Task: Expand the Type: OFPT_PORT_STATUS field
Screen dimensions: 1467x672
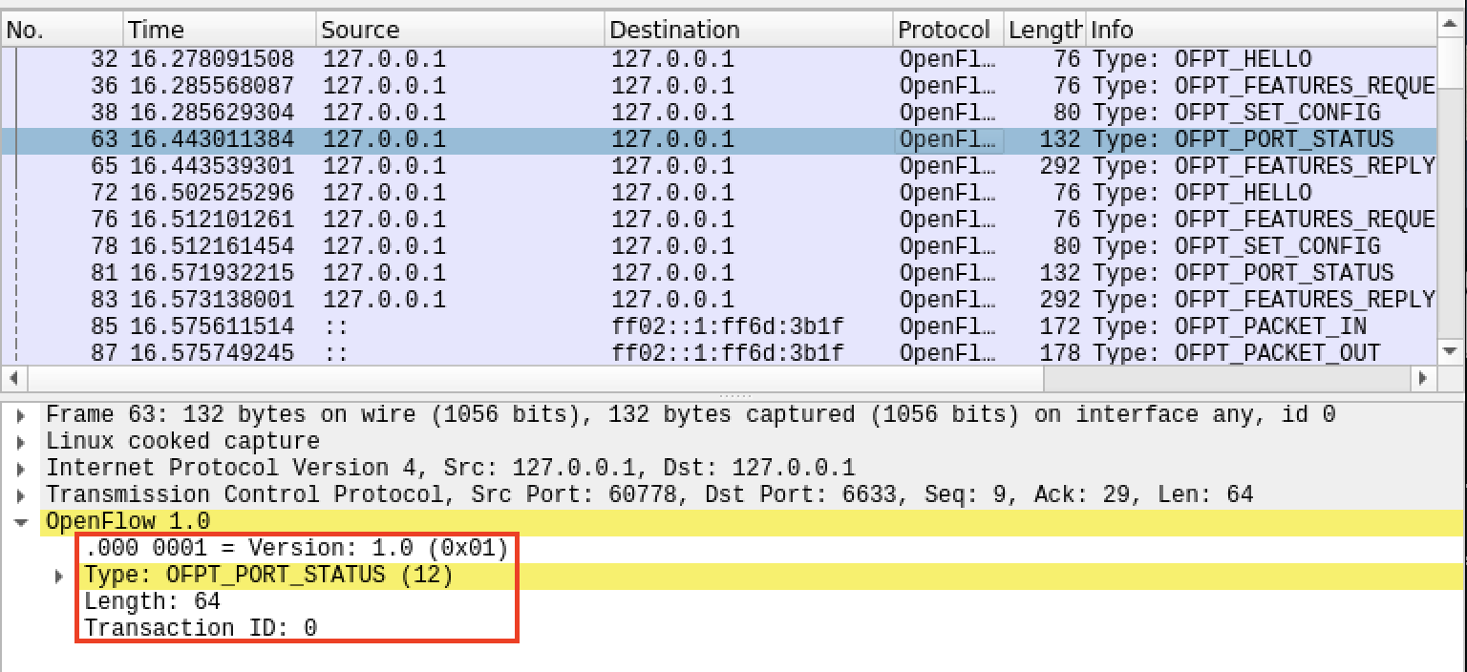Action: point(59,576)
